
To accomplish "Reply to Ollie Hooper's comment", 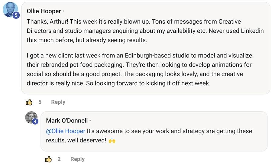I will (58, 102).
